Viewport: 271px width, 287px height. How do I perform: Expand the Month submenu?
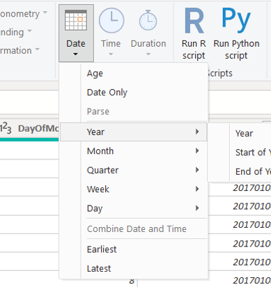tap(133, 151)
